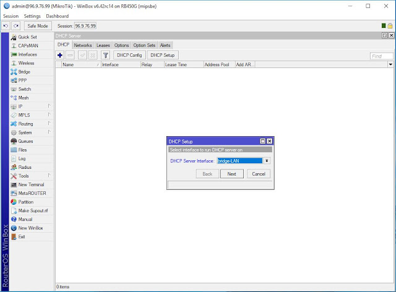Viewport: 396px width, 292px height.
Task: Open Switch sidebar item
Action: (x=32, y=89)
